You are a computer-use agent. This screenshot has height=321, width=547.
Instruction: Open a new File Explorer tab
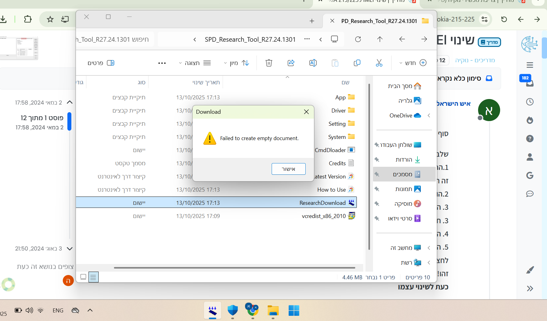click(312, 21)
